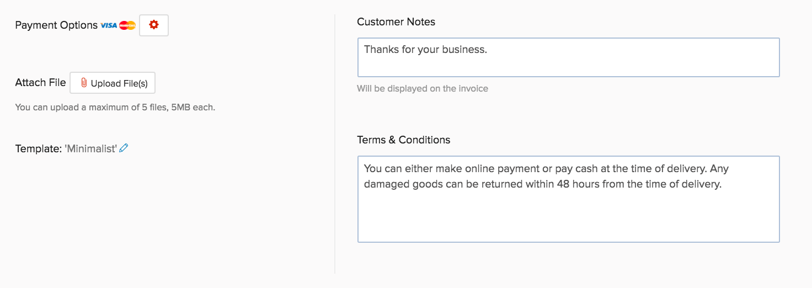
Task: Click the Terms & Conditions heading
Action: [x=403, y=140]
